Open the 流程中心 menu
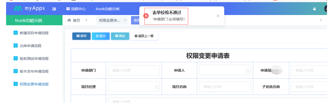The width and height of the screenshot is (334, 106). (x=76, y=9)
